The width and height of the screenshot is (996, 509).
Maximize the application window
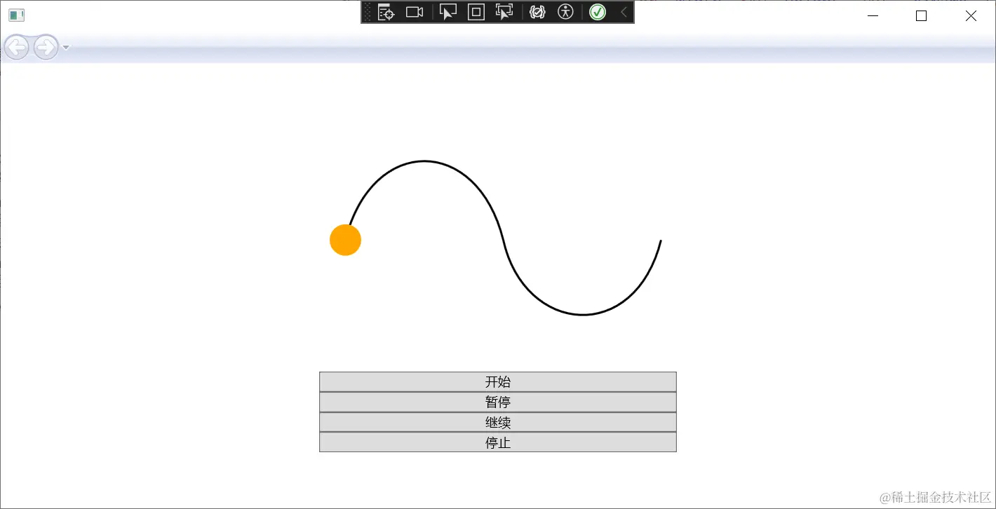point(922,15)
